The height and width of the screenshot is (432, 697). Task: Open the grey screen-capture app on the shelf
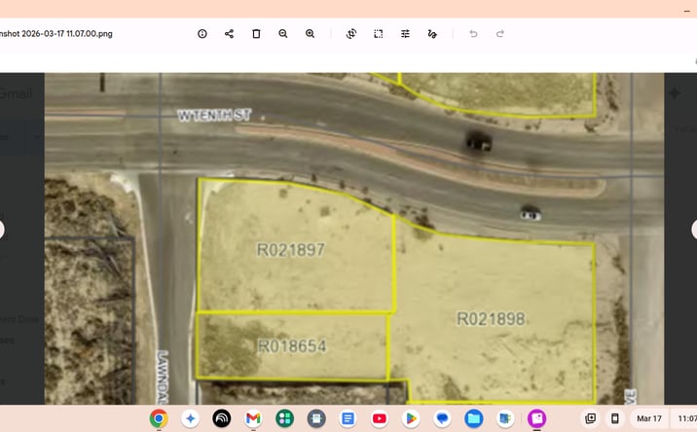click(x=316, y=418)
